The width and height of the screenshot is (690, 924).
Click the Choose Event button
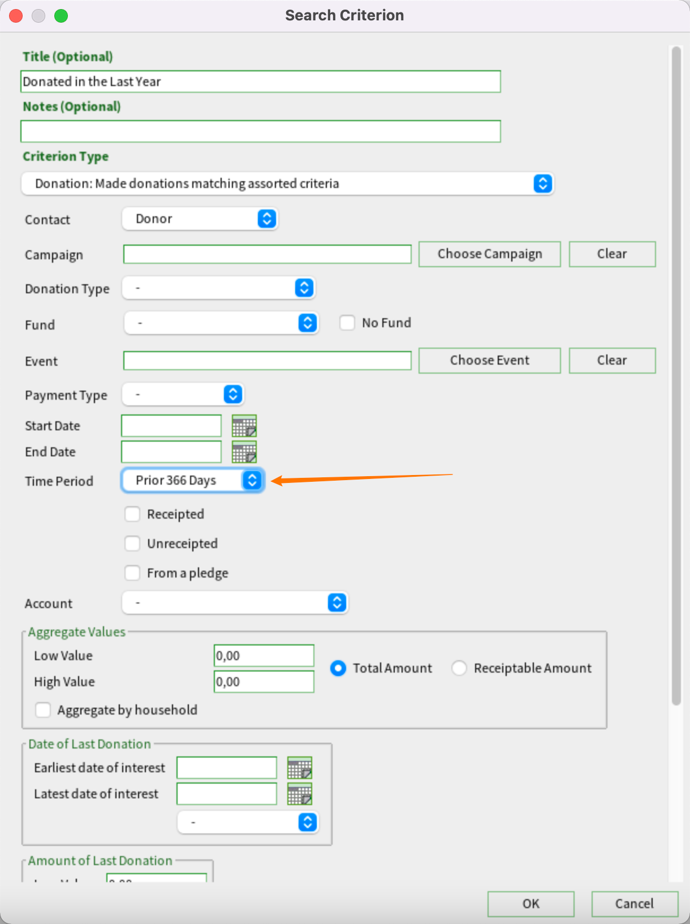coord(490,361)
